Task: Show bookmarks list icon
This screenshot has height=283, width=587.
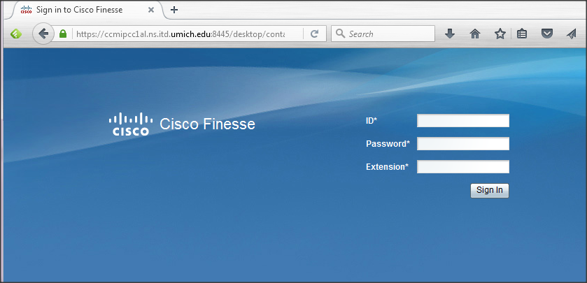Action: 522,34
